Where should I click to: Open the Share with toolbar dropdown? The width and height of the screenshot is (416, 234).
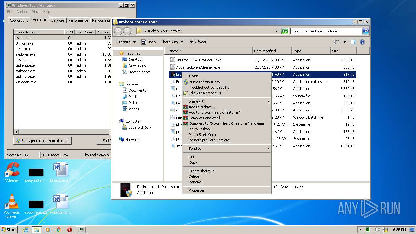tap(172, 42)
